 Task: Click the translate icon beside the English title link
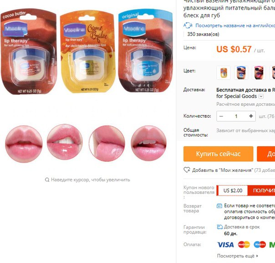188,26
